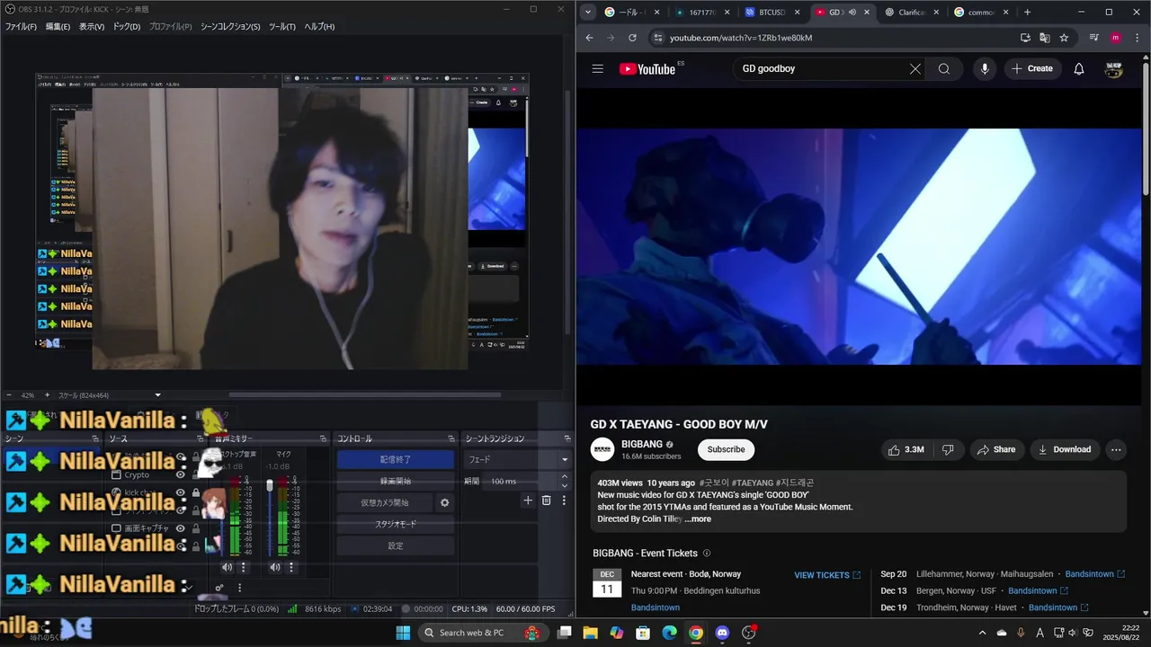Dislike the GOOD BOY video
This screenshot has width=1151, height=647.
[x=948, y=449]
